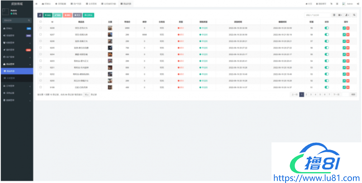Image resolution: width=362 pixels, height=183 pixels.
Task: Click the settings icon at far top-right
Action: click(357, 3)
